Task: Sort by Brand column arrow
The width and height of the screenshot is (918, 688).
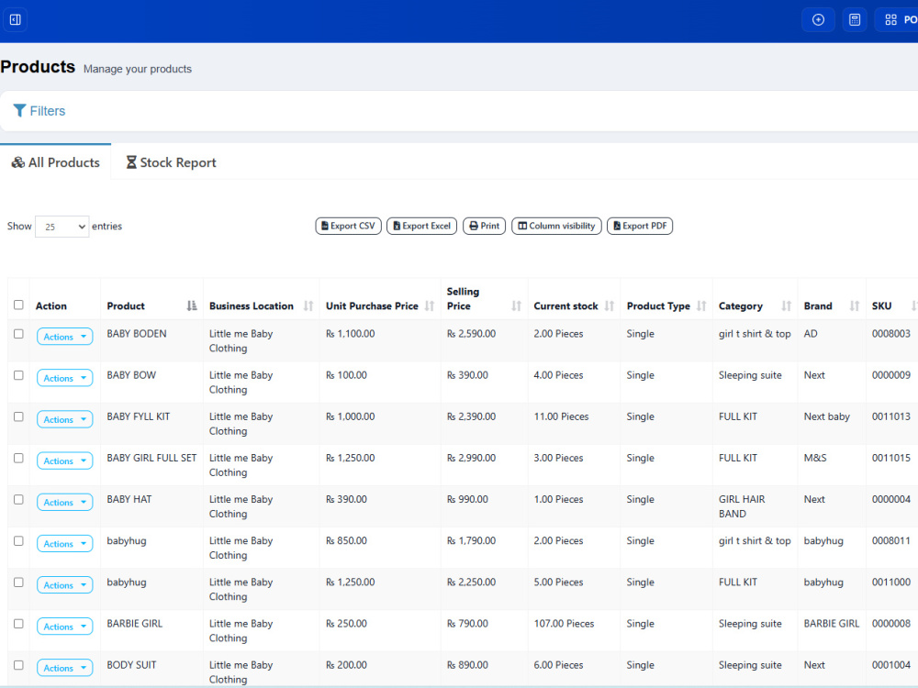Action: coord(855,305)
